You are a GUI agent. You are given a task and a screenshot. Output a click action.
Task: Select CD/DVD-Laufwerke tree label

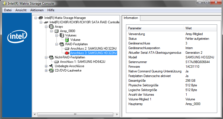click(68, 70)
